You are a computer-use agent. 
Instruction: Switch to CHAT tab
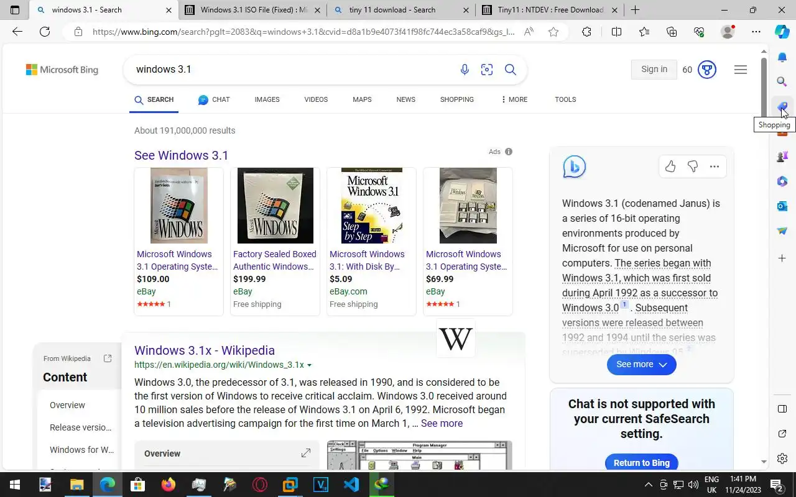click(214, 99)
